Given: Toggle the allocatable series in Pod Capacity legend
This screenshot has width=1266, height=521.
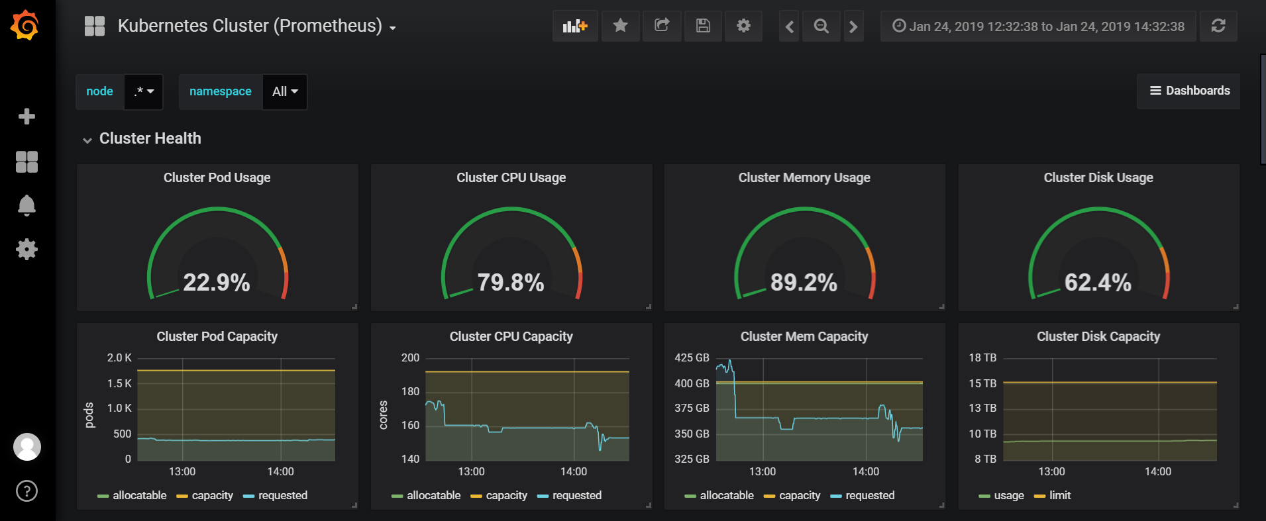Looking at the screenshot, I should coord(139,495).
